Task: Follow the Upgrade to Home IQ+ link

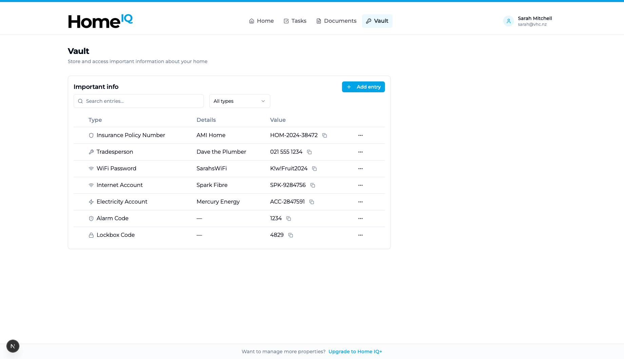Action: point(355,352)
